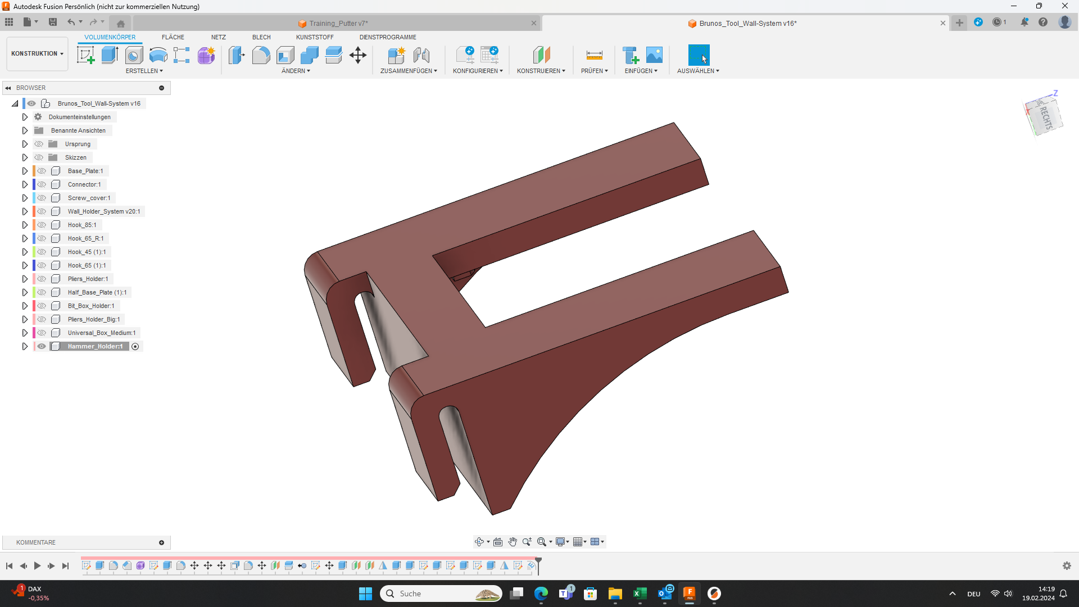Screen dimensions: 1079x607
Task: Open the Bohrung (Hole) tool
Action: click(134, 55)
